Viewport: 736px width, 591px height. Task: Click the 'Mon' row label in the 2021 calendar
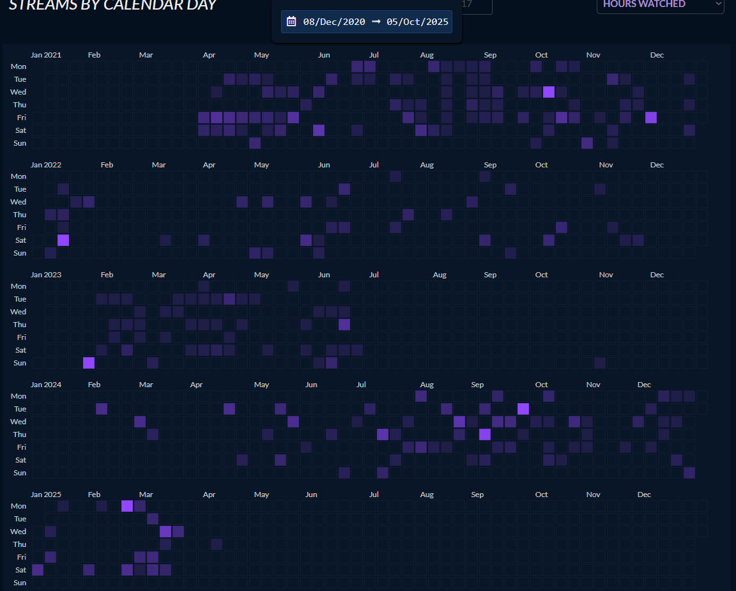point(19,66)
